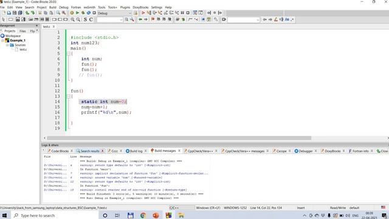Viewport: 389px width, 219px height.
Task: Save the current file with toolbar icon
Action: [15, 13]
